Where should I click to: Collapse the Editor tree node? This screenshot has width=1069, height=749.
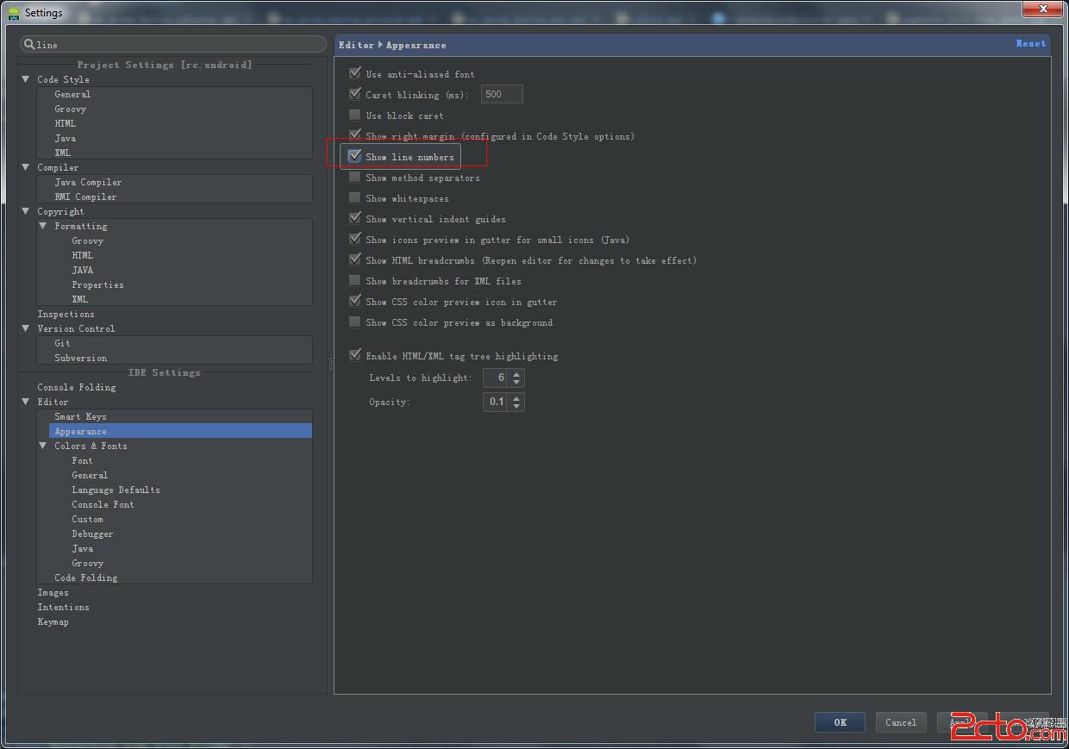point(26,402)
